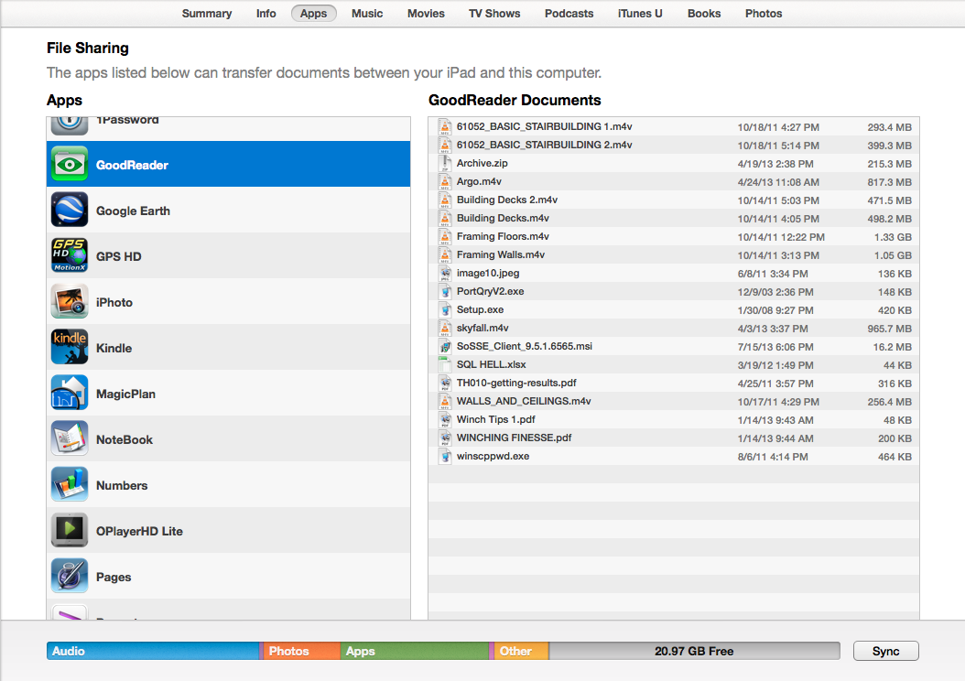
Task: Click the Winch Tips 1.pdf file icon
Action: (x=444, y=420)
